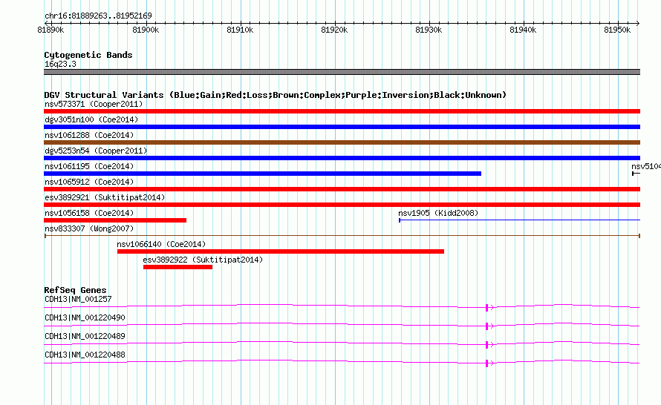Click the exon marker on CDH13|NM_001220488
661x405 pixels.
tap(487, 363)
